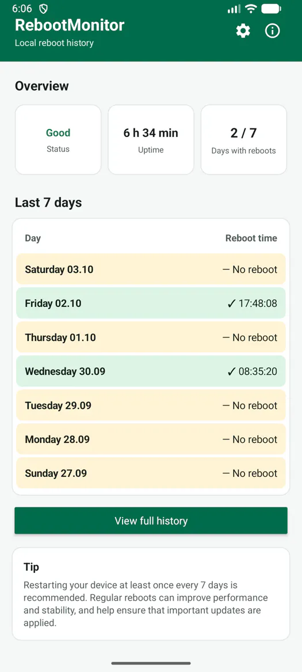Select the 6 h 34 min Uptime card

click(151, 140)
